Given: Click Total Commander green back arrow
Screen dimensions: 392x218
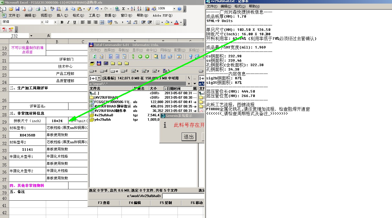Looking at the screenshot, I should [x=140, y=56].
